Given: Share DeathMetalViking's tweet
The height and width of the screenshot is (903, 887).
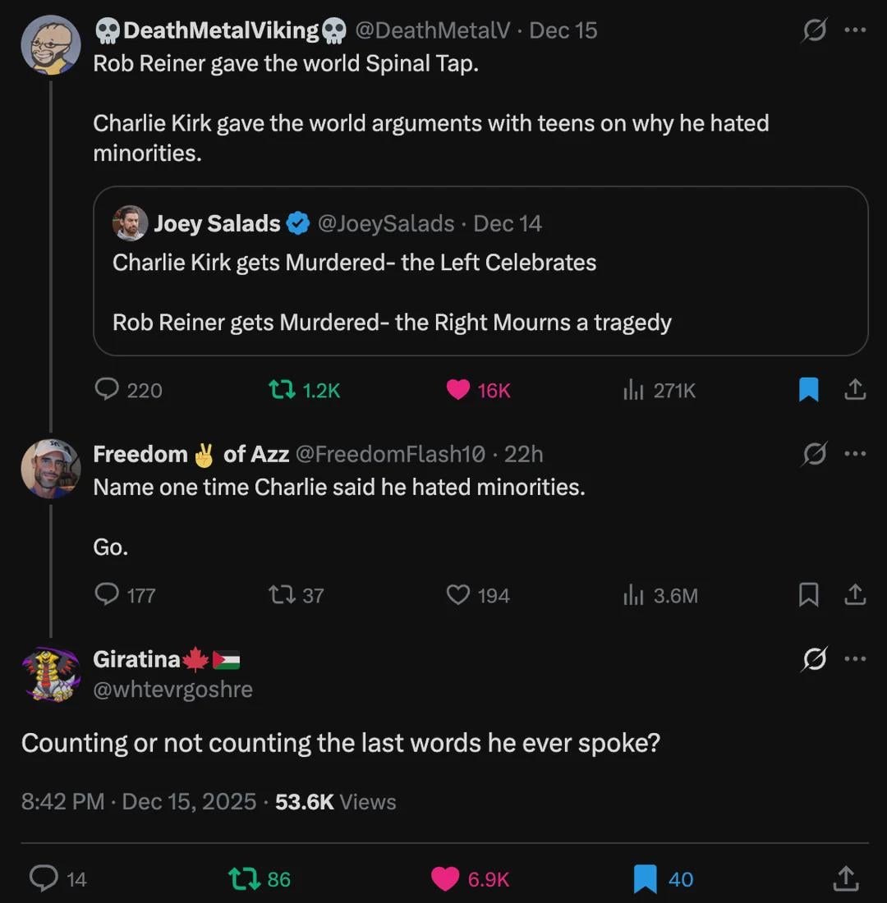Looking at the screenshot, I should coord(855,390).
